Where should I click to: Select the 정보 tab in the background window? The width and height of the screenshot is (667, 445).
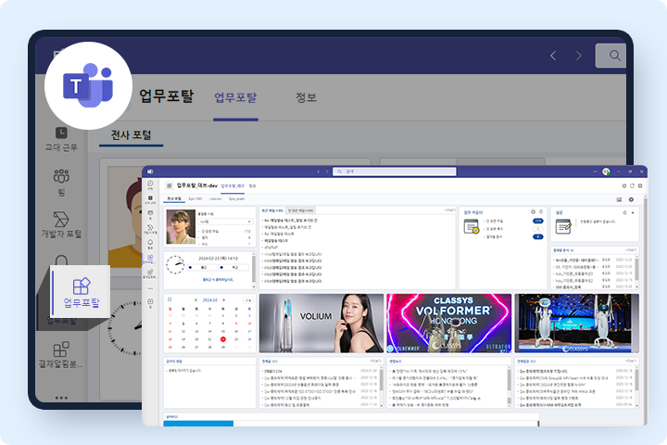(x=307, y=97)
